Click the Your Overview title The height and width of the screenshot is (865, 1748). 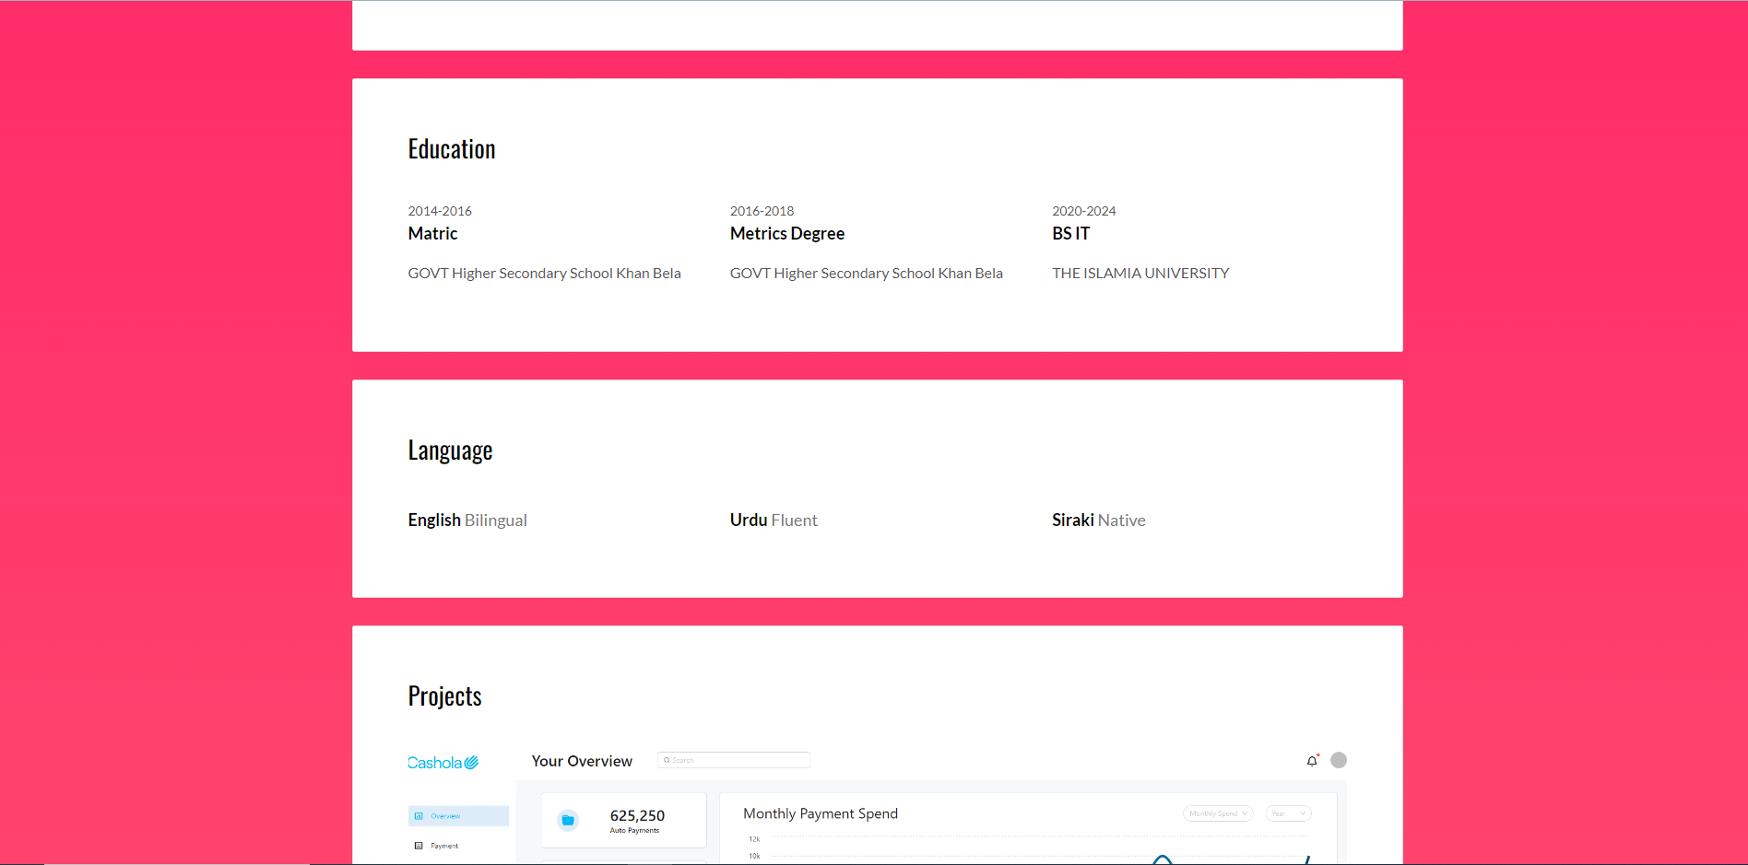pos(582,761)
